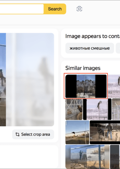Open black-bordered thumbnail of animal climbing pole
This screenshot has width=120, height=169.
coord(97,109)
